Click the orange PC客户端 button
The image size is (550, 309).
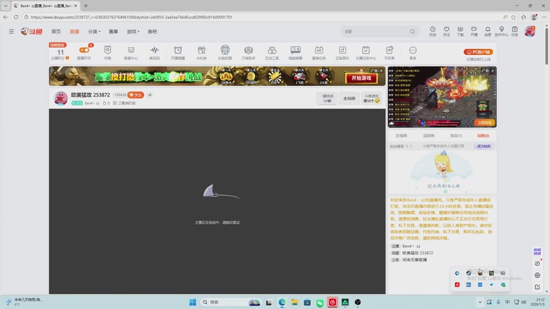coord(478,52)
